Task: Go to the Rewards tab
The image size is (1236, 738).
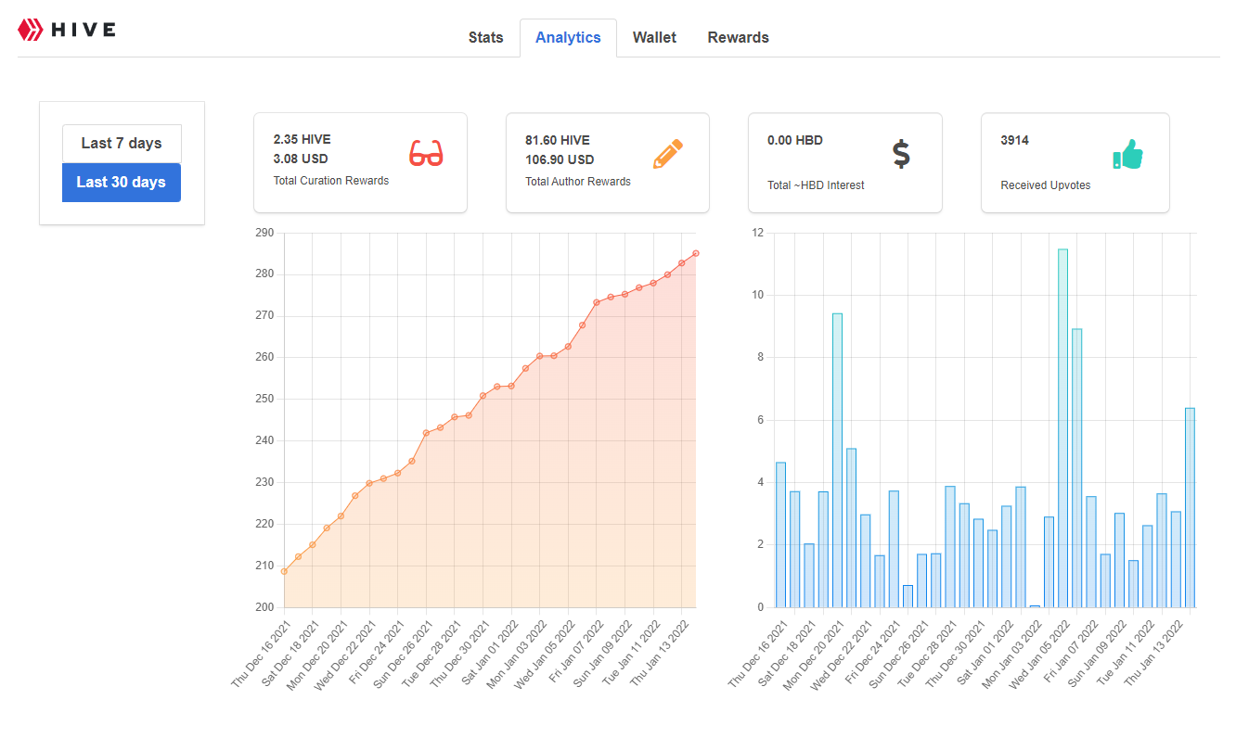Action: pos(739,38)
